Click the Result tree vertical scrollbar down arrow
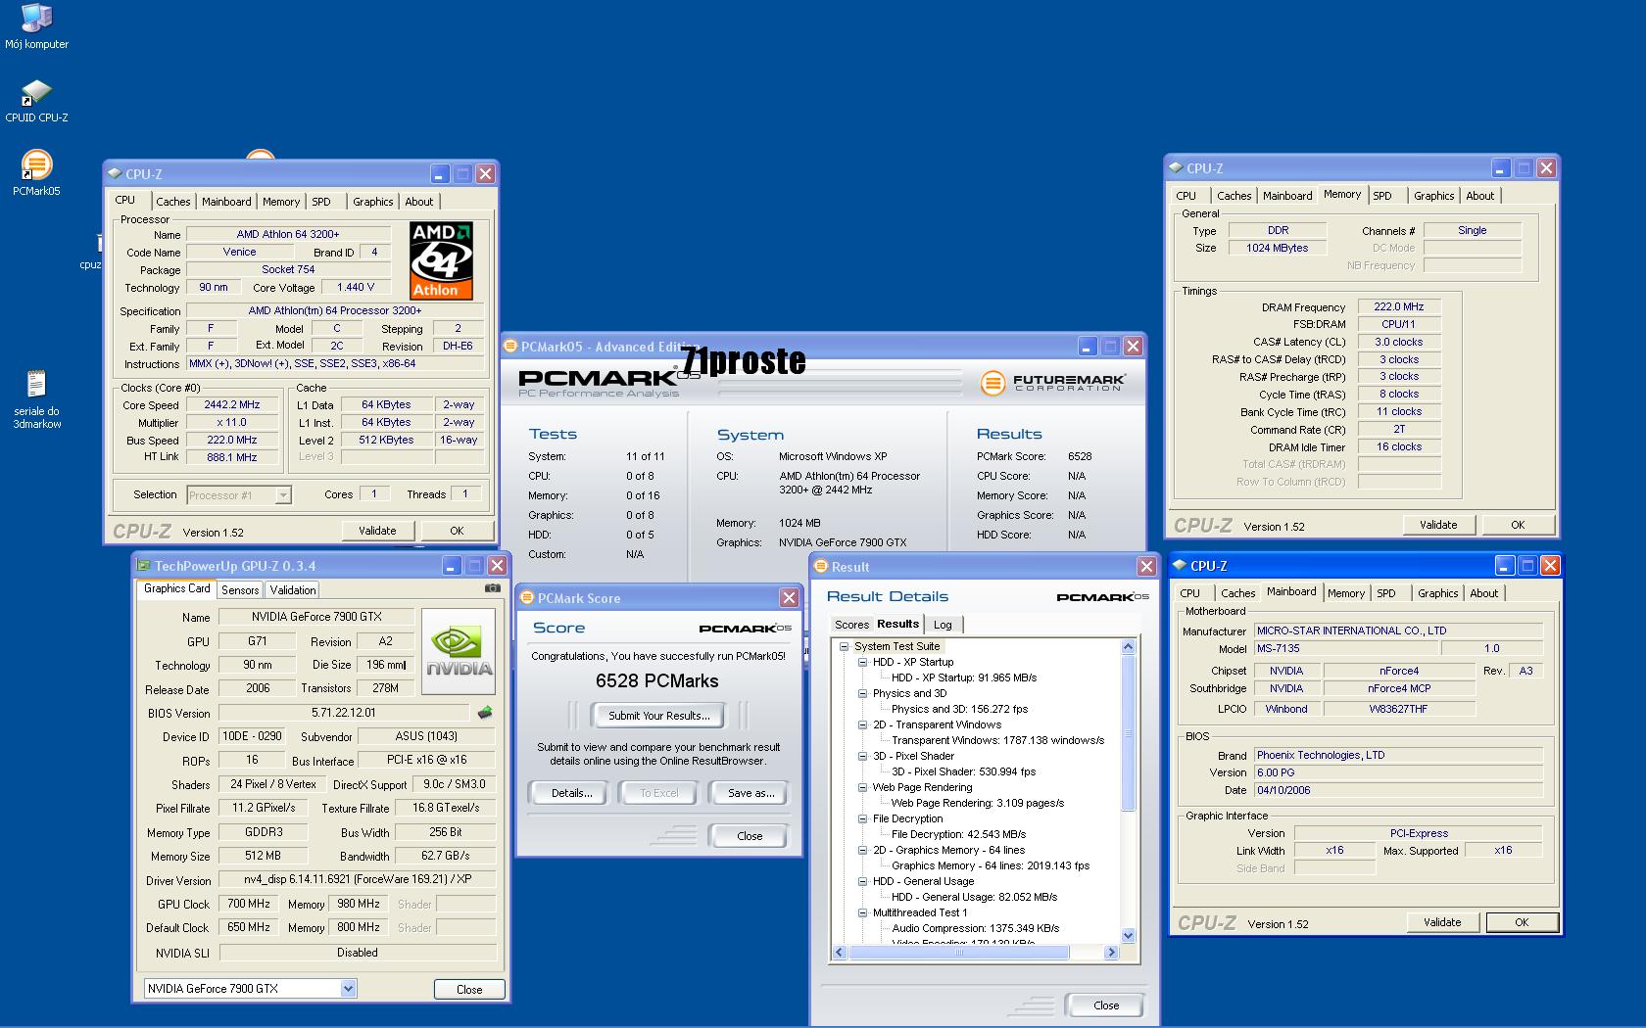Screen dimensions: 1646x1028 tap(1128, 936)
